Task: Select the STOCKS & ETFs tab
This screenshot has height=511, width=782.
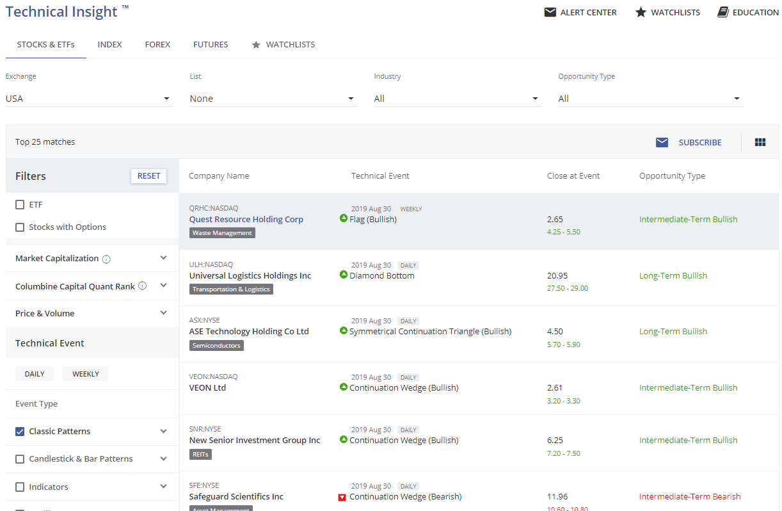Action: tap(46, 45)
